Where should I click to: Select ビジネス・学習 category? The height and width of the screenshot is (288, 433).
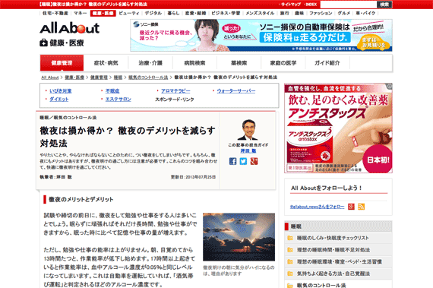coord(226,13)
